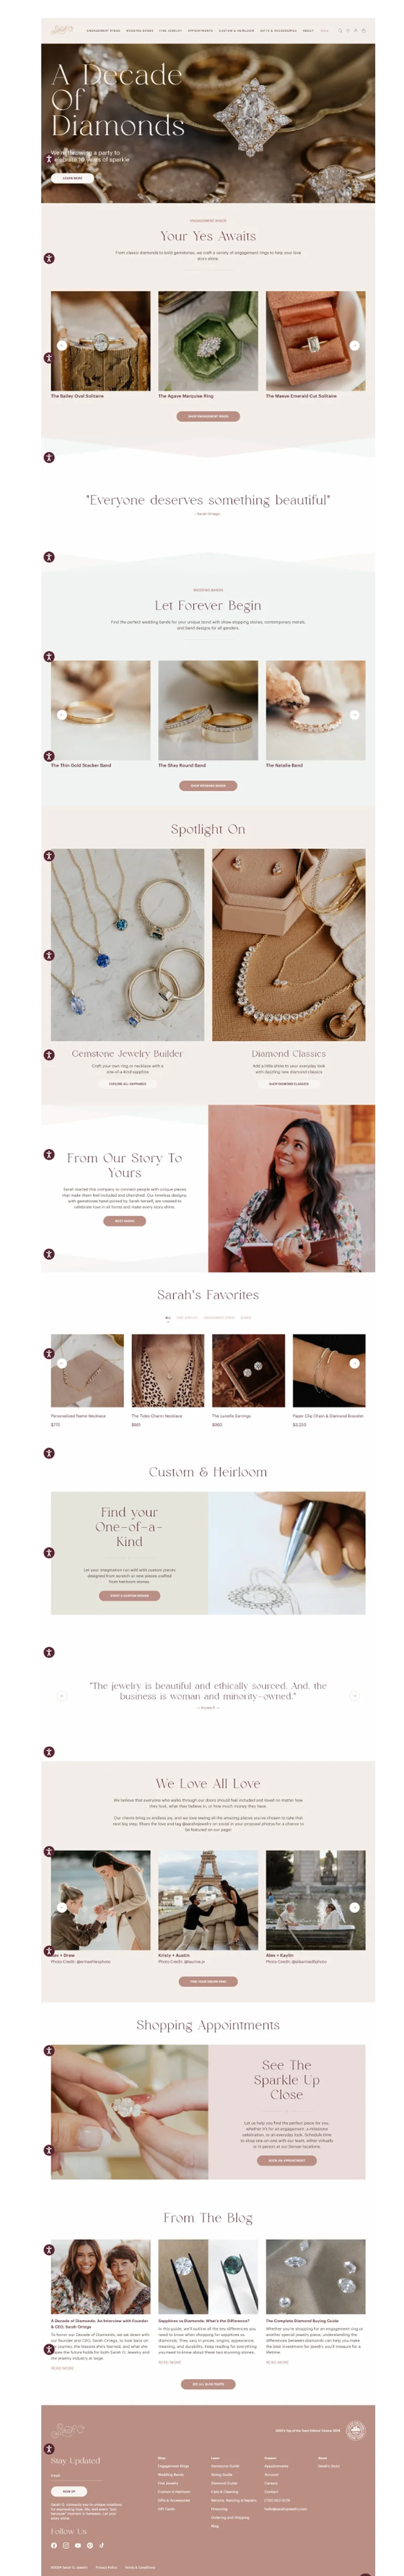Open the Fine Jewelry navigation menu
Screen dimensions: 404x2576
point(170,30)
